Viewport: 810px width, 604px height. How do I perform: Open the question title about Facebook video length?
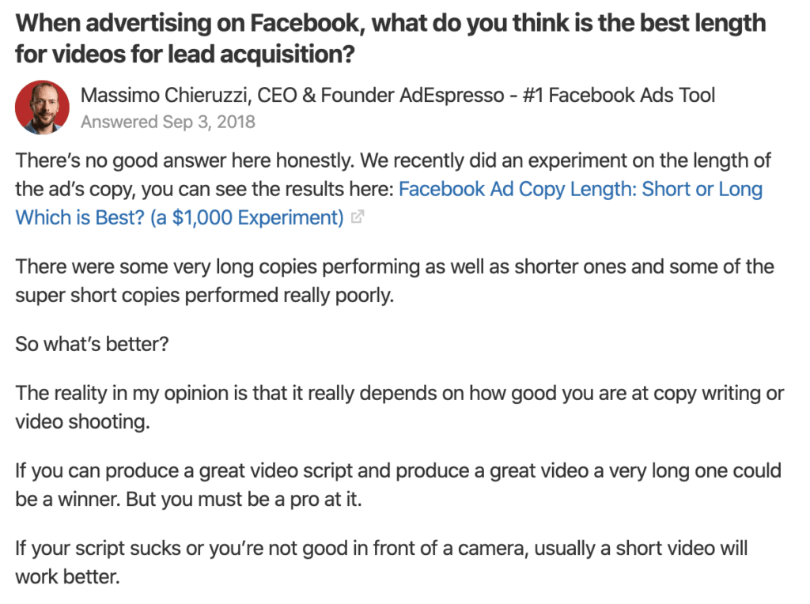(x=391, y=38)
